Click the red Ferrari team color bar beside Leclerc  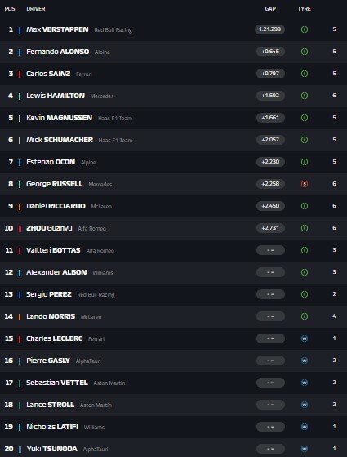pyautogui.click(x=20, y=339)
